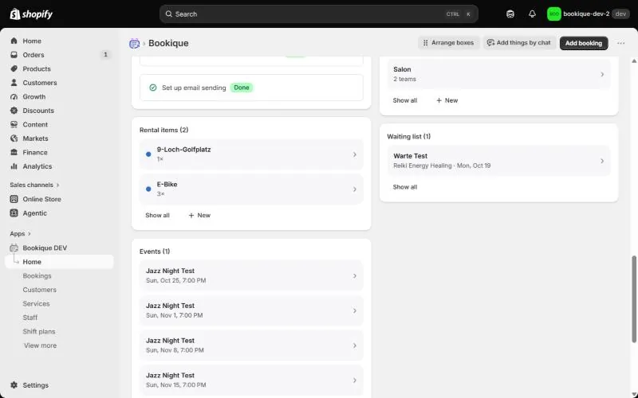This screenshot has width=638, height=398.
Task: Click the Search input field
Action: click(318, 14)
